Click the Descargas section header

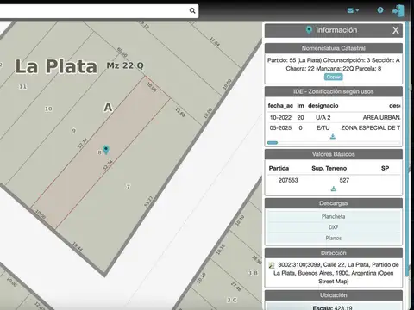pos(334,203)
